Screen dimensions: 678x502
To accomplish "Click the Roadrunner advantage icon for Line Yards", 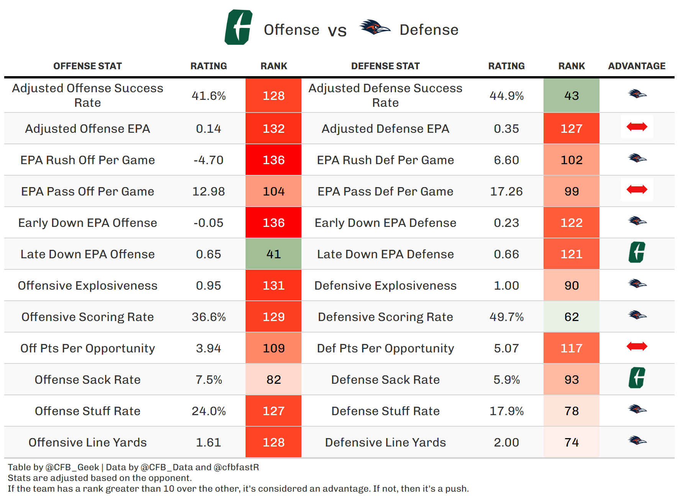I will (x=637, y=441).
